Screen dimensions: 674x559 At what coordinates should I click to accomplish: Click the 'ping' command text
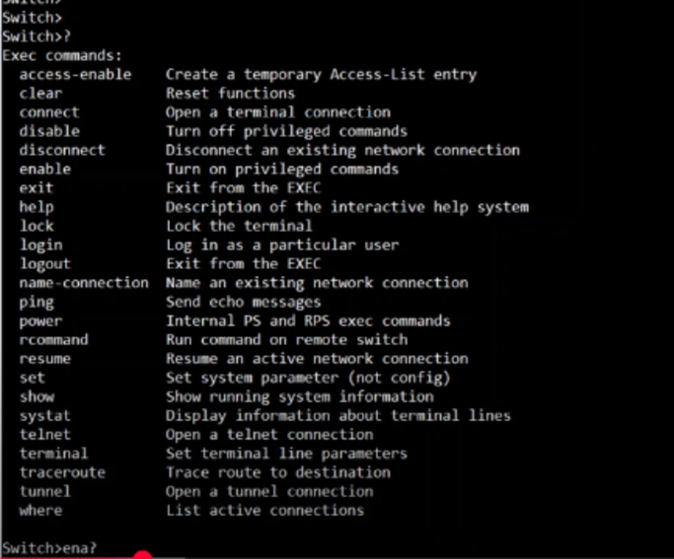tap(37, 303)
